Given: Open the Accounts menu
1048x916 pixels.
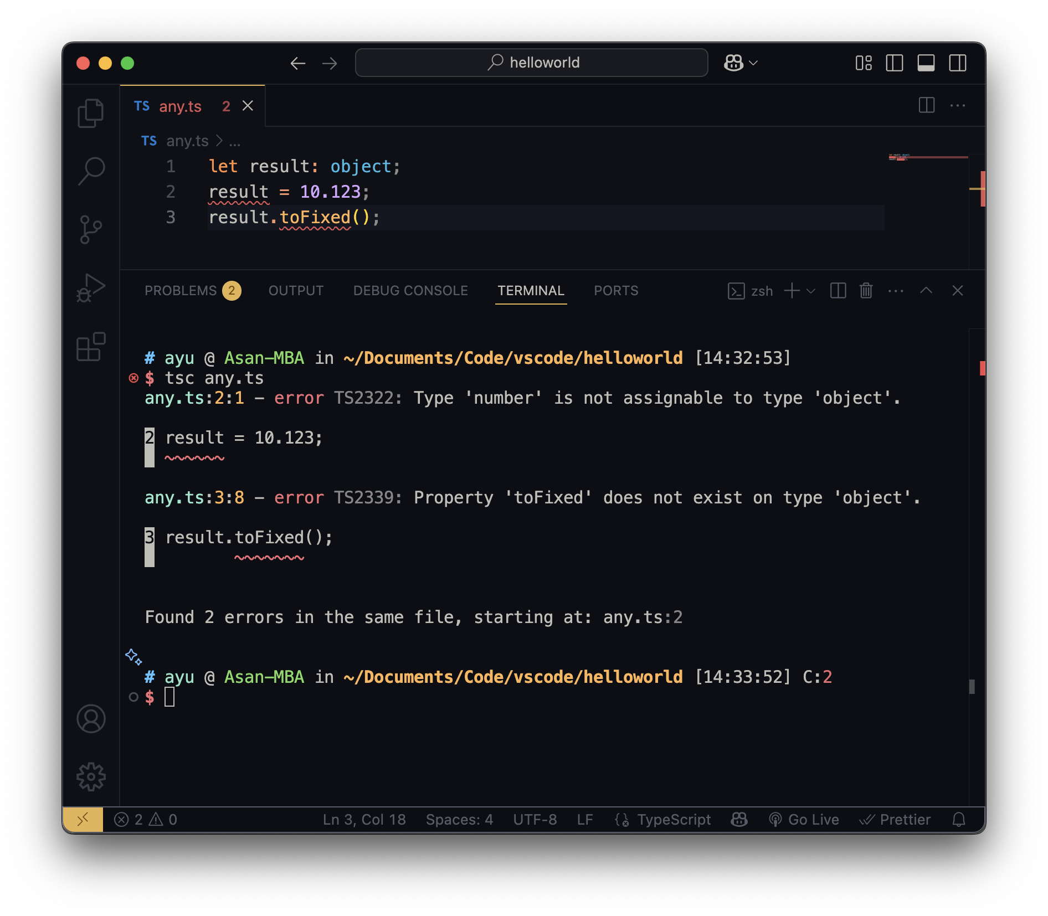Looking at the screenshot, I should 91,719.
